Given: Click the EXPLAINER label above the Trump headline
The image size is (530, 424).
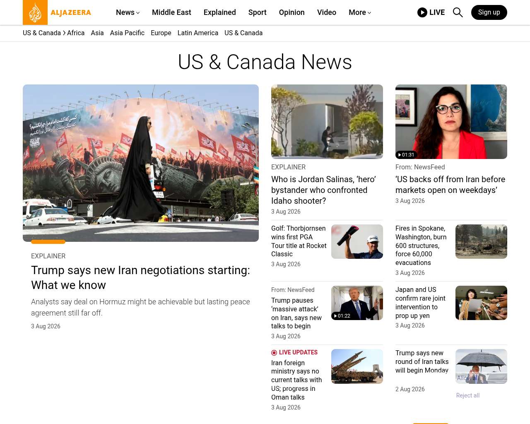Looking at the screenshot, I should (x=48, y=256).
